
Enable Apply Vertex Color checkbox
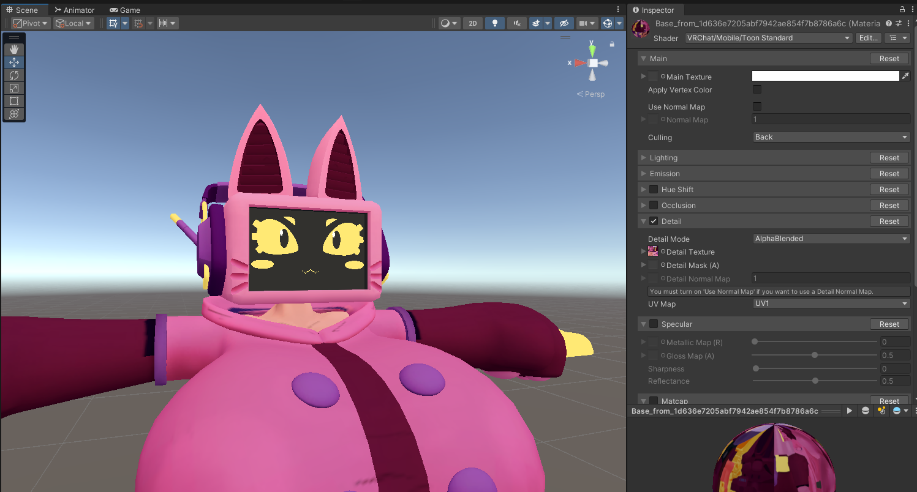(x=757, y=89)
